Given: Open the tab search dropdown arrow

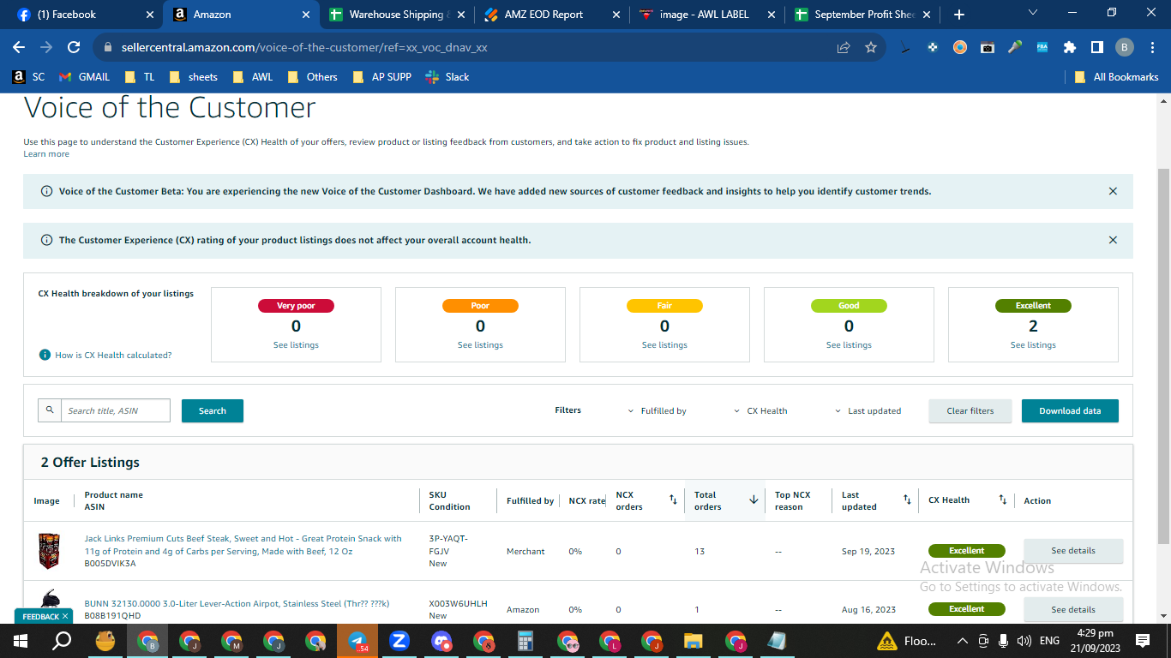Looking at the screenshot, I should [x=1032, y=13].
